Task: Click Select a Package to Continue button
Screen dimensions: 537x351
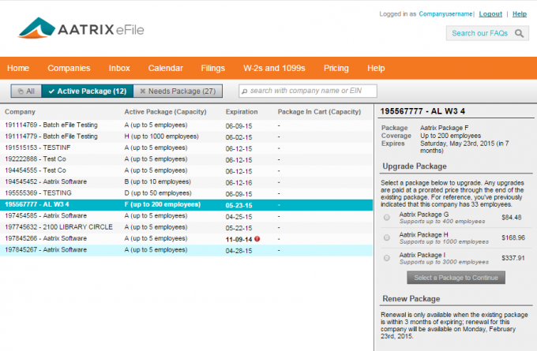Action: [x=456, y=278]
